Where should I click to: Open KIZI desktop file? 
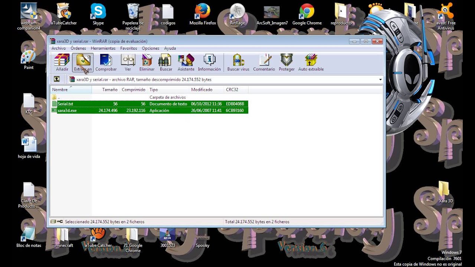pos(29,103)
